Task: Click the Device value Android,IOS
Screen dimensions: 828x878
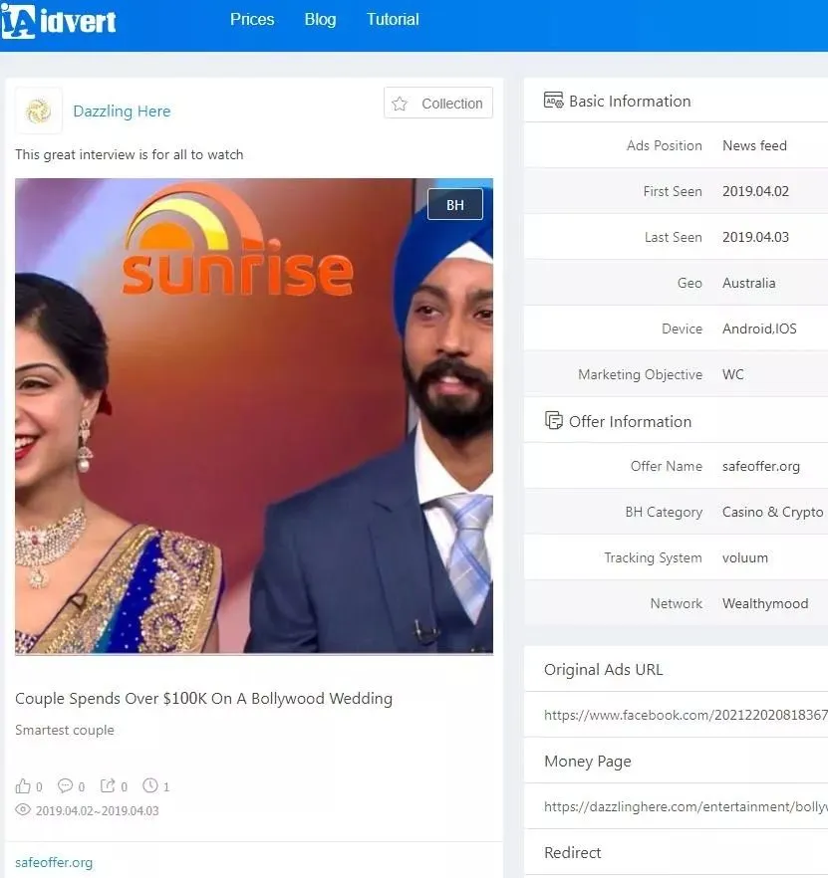Action: pyautogui.click(x=759, y=329)
